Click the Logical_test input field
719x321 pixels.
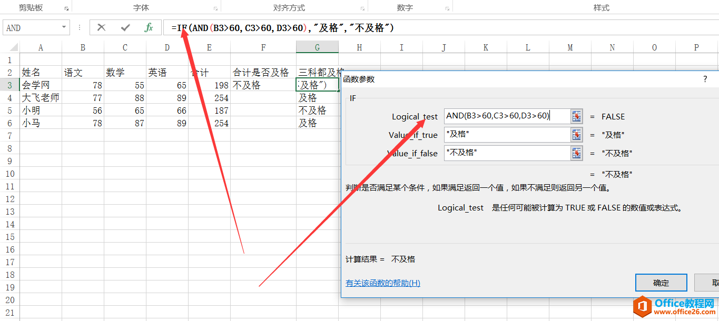point(507,116)
